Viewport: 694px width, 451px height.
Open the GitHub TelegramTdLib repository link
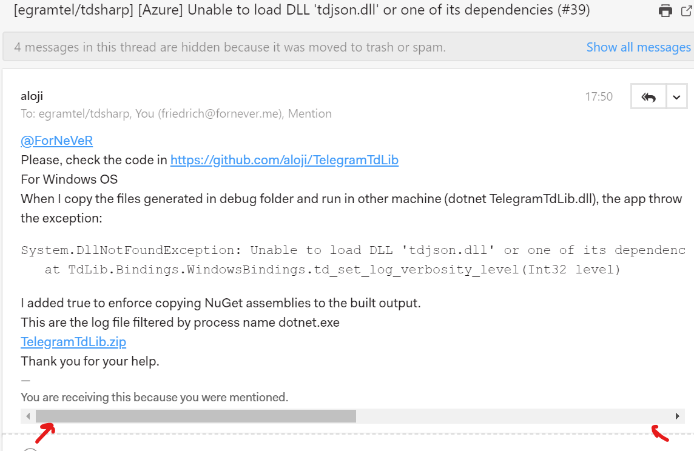[x=284, y=159]
